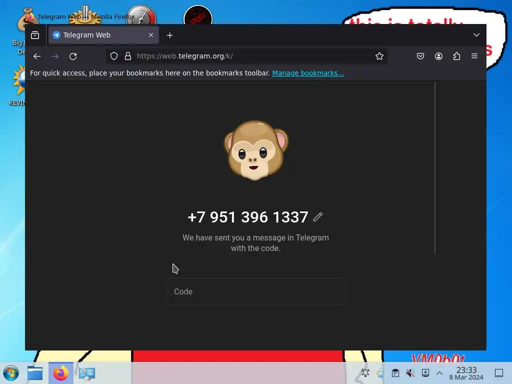
Task: Open the gauge desktop icon
Action: [141, 14]
